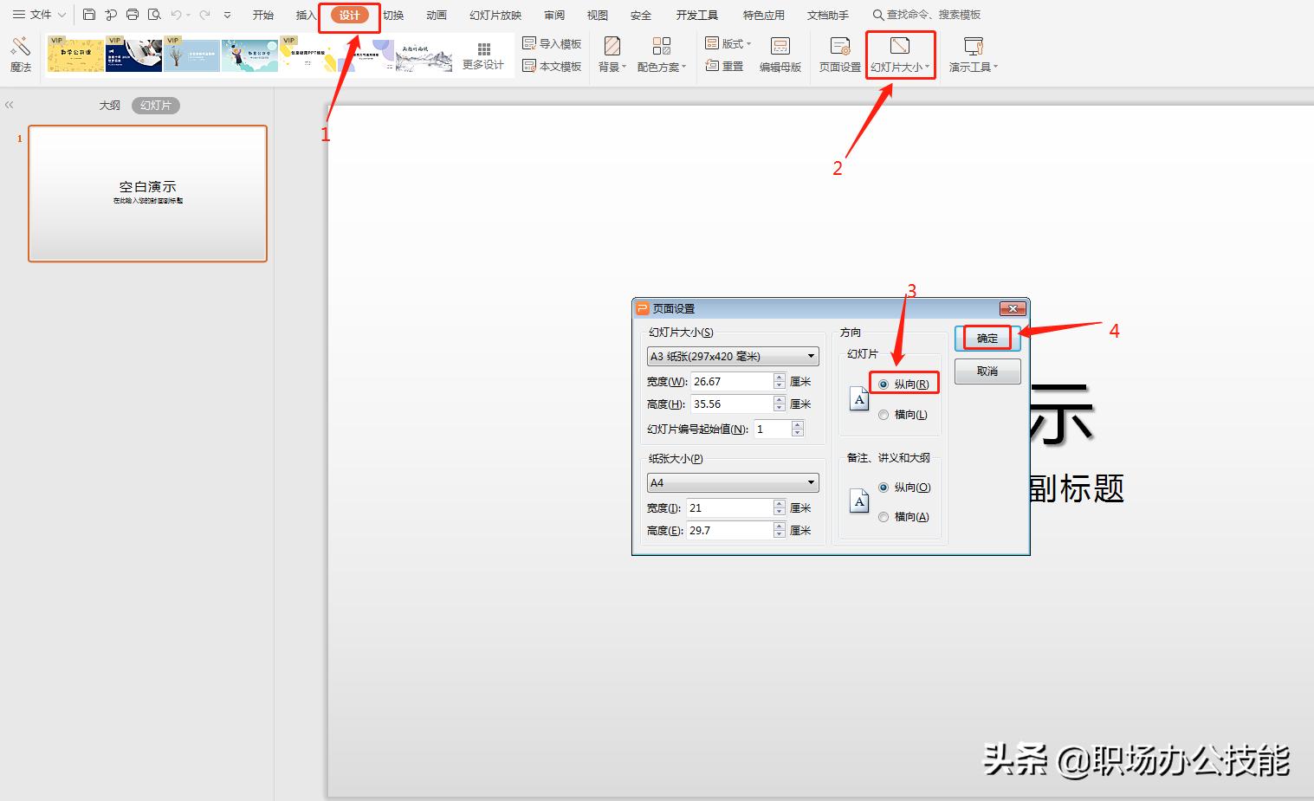Select slide Landscape (横向) radio button
1314x801 pixels.
point(884,415)
